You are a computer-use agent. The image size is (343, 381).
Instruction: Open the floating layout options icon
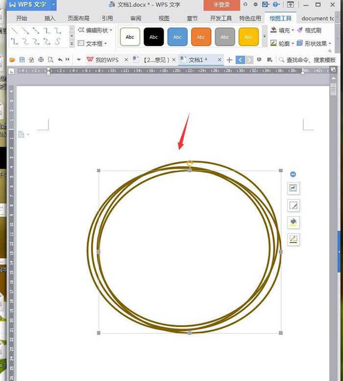[x=293, y=188]
